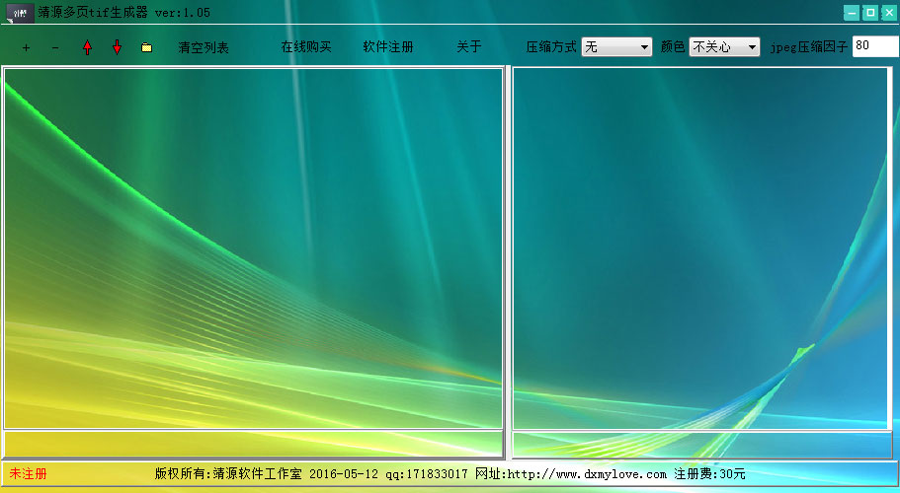The height and width of the screenshot is (493, 900).
Task: Click the 压缩方式 label
Action: [551, 47]
